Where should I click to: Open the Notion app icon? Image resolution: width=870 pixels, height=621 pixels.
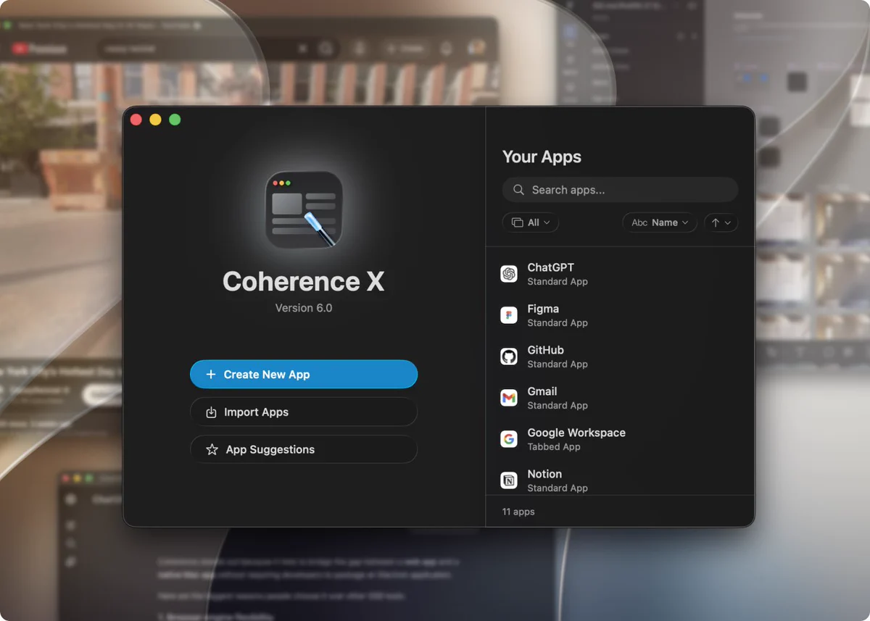click(x=509, y=480)
